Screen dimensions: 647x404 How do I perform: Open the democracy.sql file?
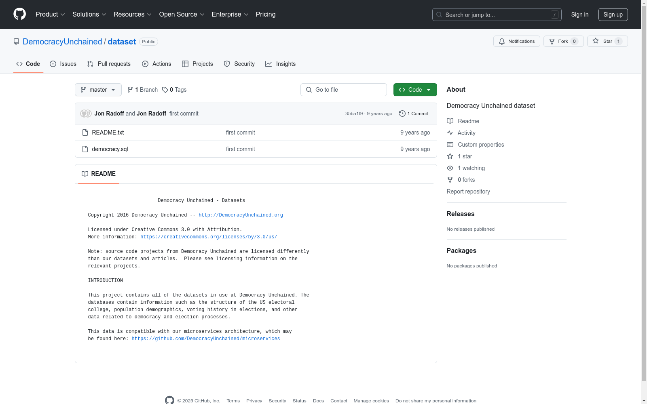click(110, 149)
